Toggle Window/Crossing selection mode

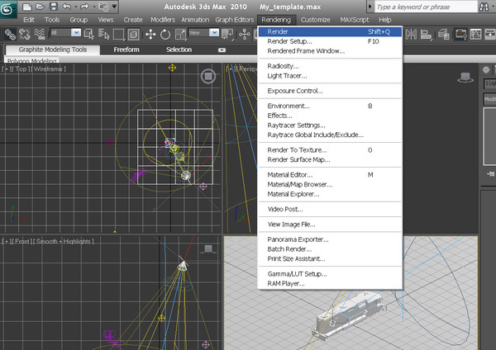coord(133,34)
